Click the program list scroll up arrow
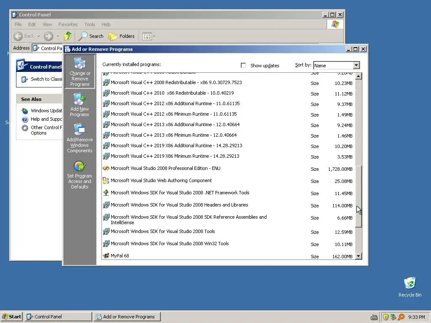431x323 pixels. (x=359, y=76)
